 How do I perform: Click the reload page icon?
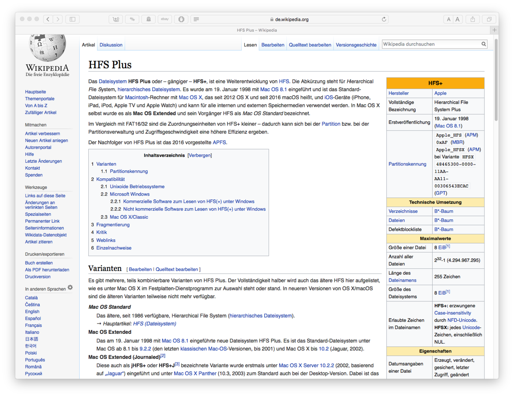384,19
